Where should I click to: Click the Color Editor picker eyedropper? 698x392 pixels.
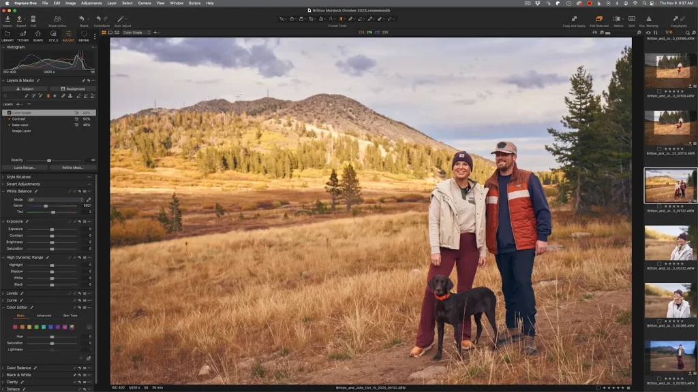pyautogui.click(x=89, y=358)
